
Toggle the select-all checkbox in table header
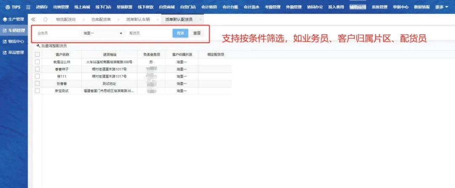[37, 55]
